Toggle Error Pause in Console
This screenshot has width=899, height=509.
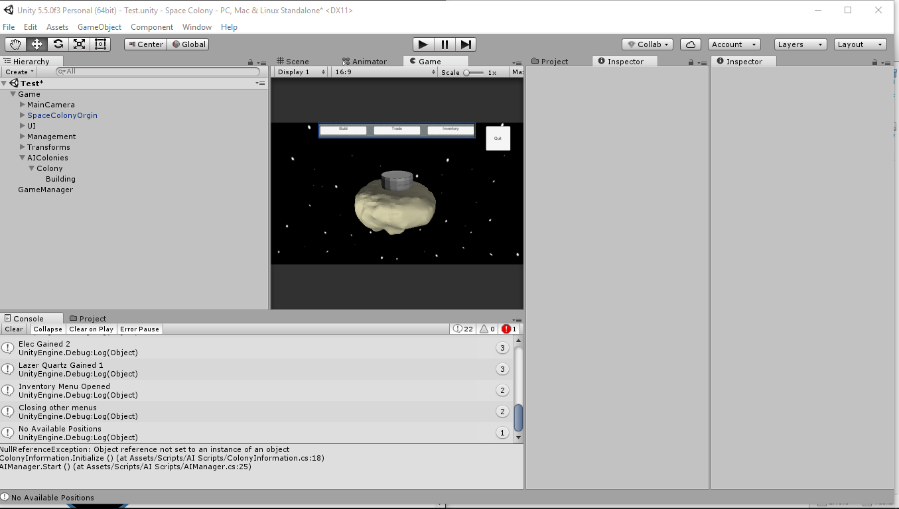coord(139,329)
